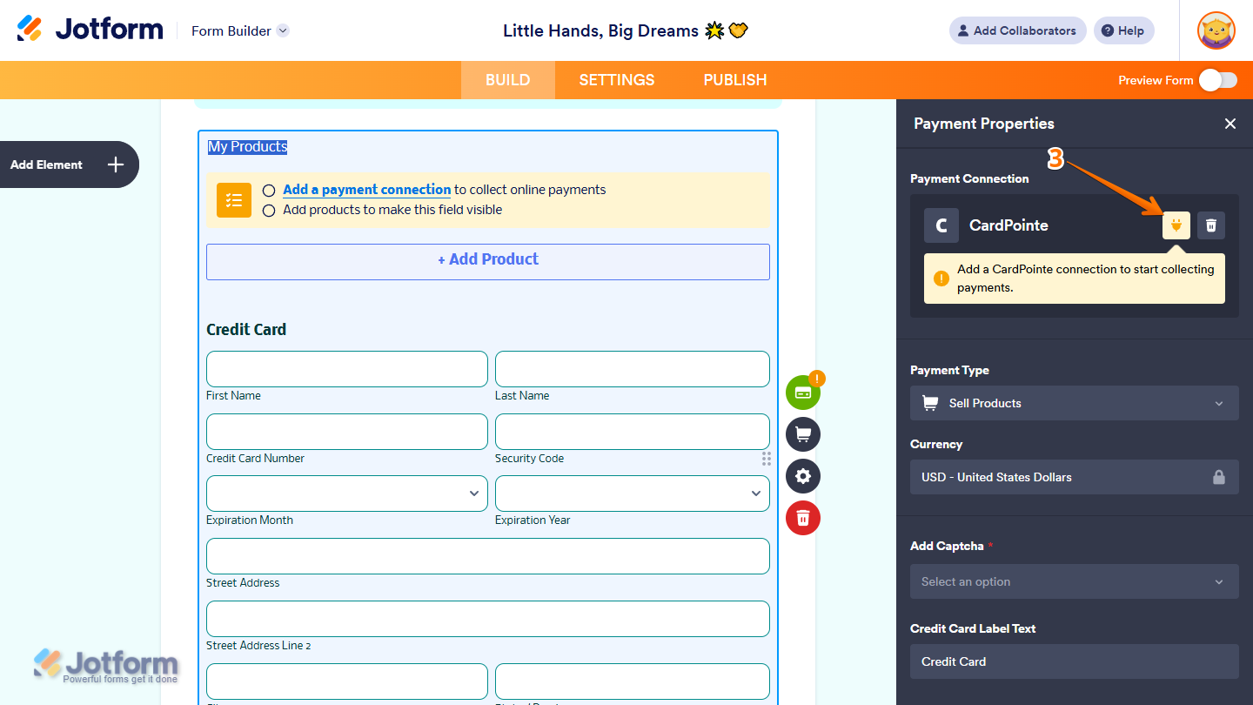The width and height of the screenshot is (1253, 705).
Task: Click the shopping cart products icon
Action: click(803, 434)
